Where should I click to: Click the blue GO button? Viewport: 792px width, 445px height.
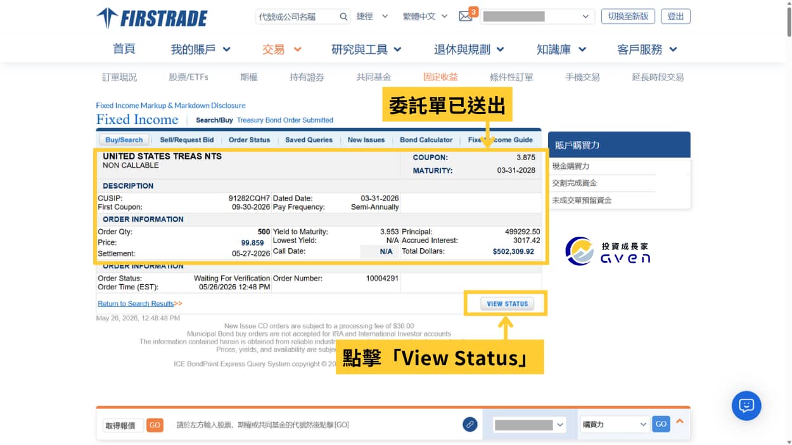point(661,424)
